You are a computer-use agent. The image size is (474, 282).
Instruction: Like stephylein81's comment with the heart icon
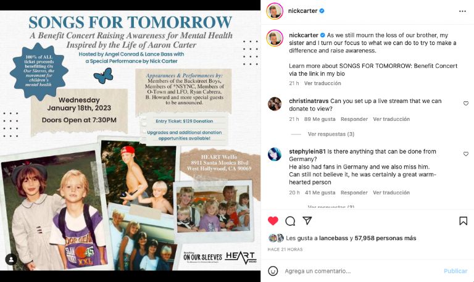click(x=466, y=154)
